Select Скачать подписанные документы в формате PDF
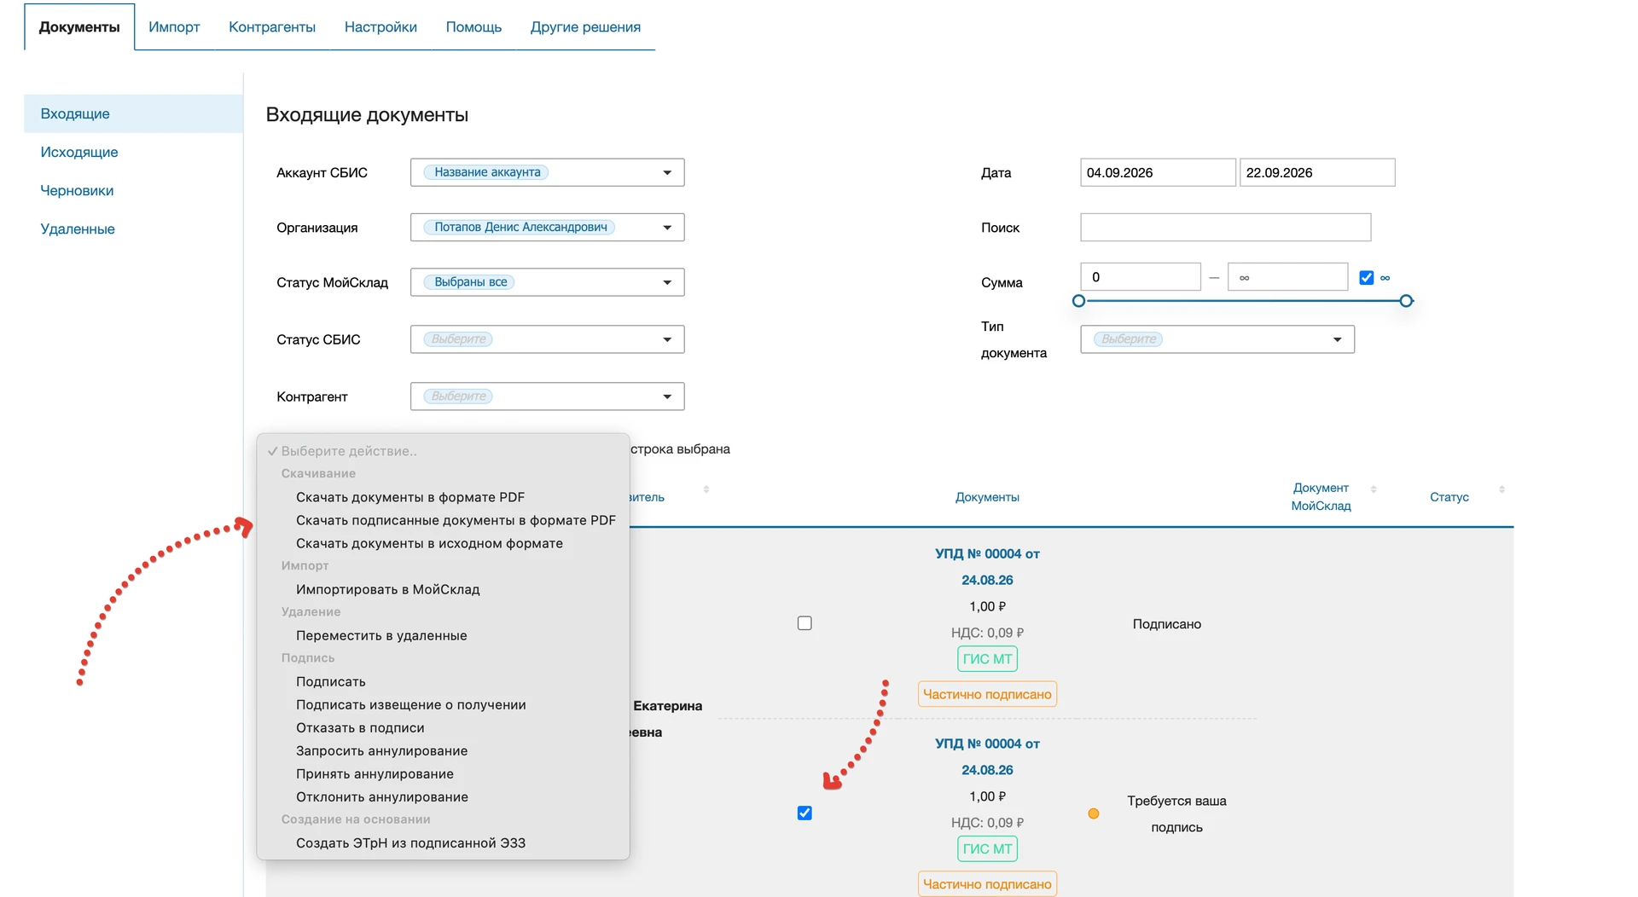 456,520
